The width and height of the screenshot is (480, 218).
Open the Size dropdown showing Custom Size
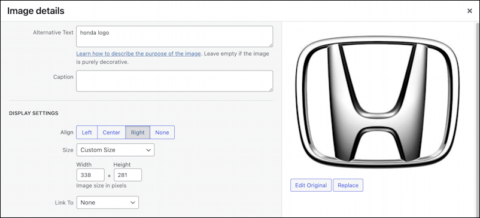(116, 150)
